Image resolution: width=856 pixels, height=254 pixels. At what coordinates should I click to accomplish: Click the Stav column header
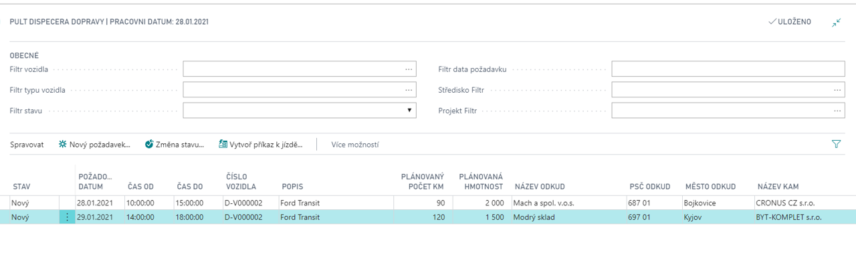(x=21, y=187)
